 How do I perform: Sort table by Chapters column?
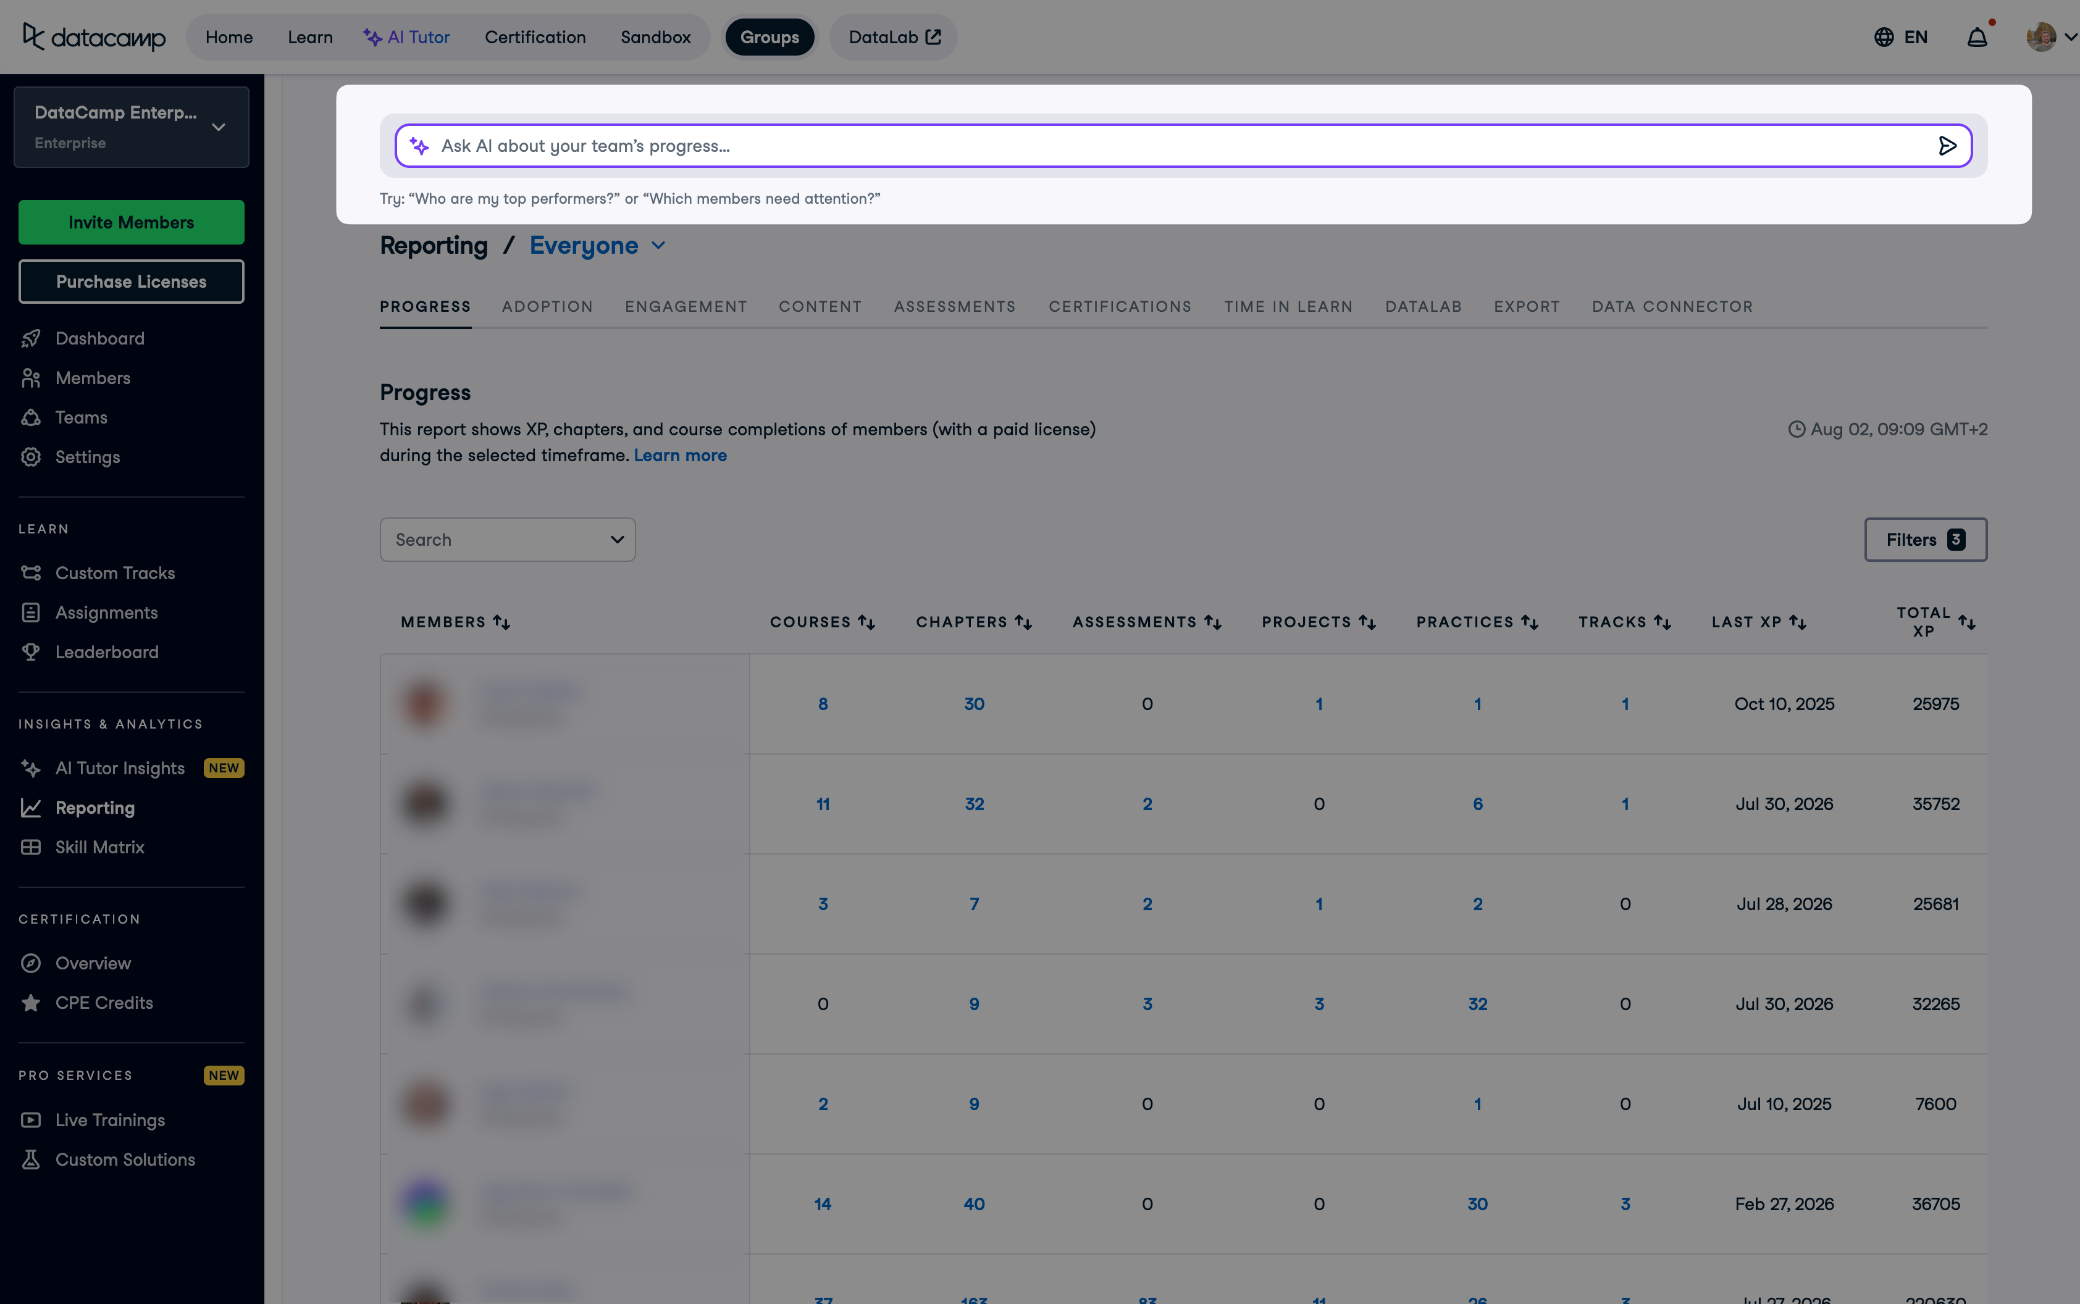click(1023, 622)
